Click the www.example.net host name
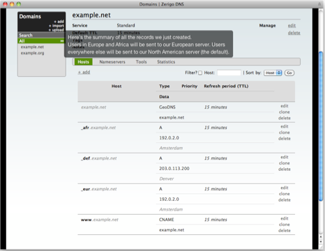The width and height of the screenshot is (325, 251). coord(100,220)
